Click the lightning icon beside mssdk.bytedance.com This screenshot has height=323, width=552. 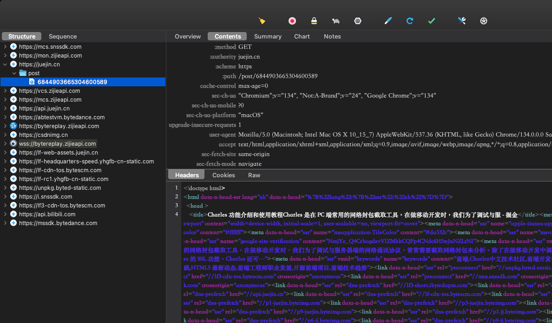(x=13, y=223)
